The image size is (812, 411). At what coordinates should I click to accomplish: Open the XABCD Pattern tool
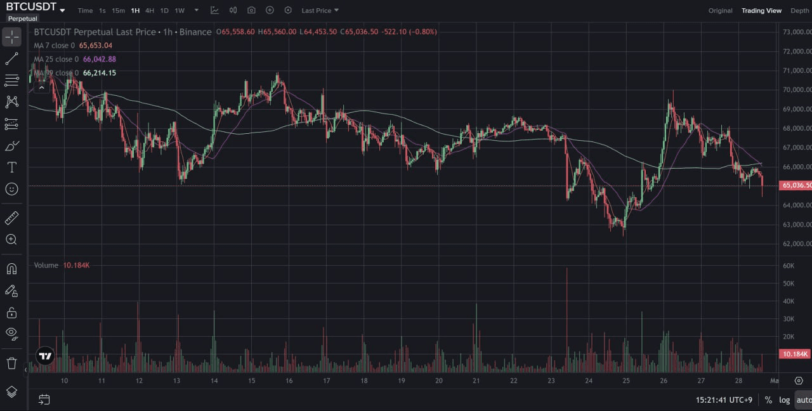tap(12, 101)
